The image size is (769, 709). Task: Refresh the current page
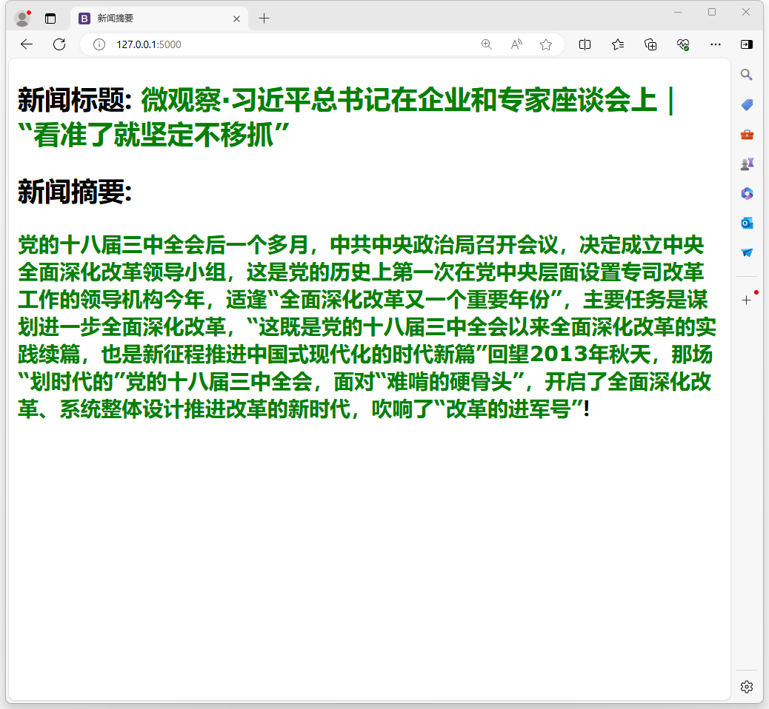click(x=59, y=44)
